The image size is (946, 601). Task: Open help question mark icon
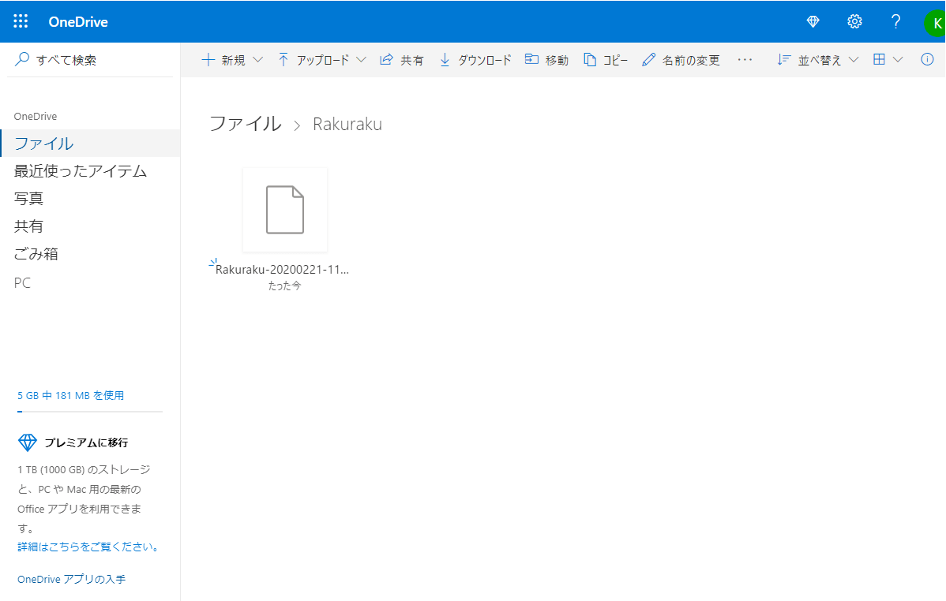pyautogui.click(x=896, y=22)
